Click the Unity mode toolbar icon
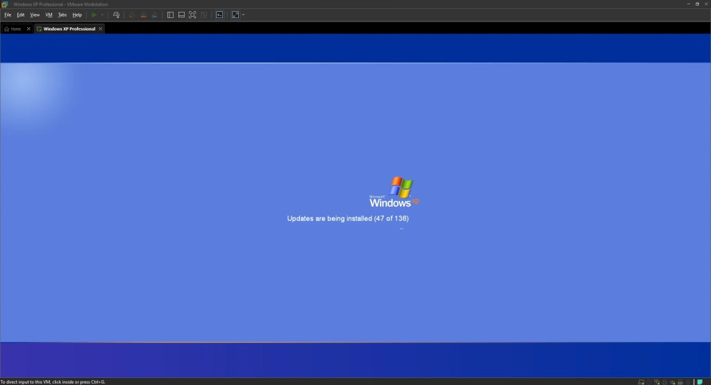This screenshot has width=711, height=385. tap(203, 15)
